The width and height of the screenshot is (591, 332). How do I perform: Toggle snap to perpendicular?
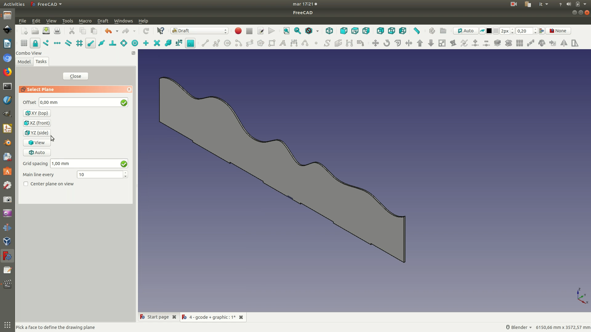[113, 43]
